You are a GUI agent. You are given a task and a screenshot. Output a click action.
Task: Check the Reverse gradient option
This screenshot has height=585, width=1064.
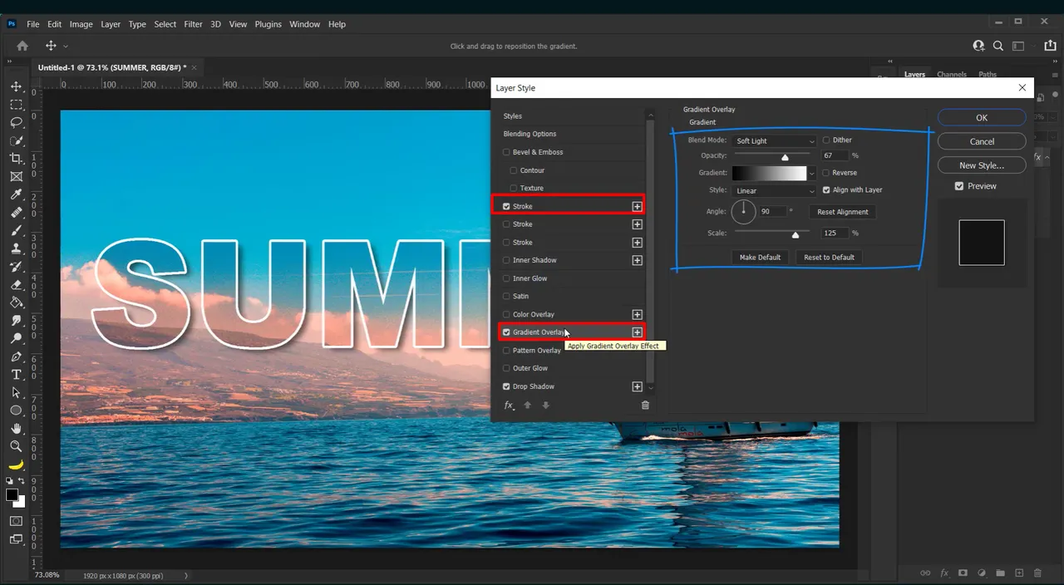826,173
